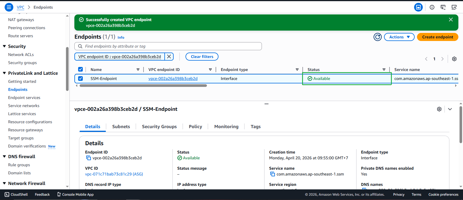The image size is (463, 200).
Task: Click Feedback in the footer
Action: click(42, 195)
